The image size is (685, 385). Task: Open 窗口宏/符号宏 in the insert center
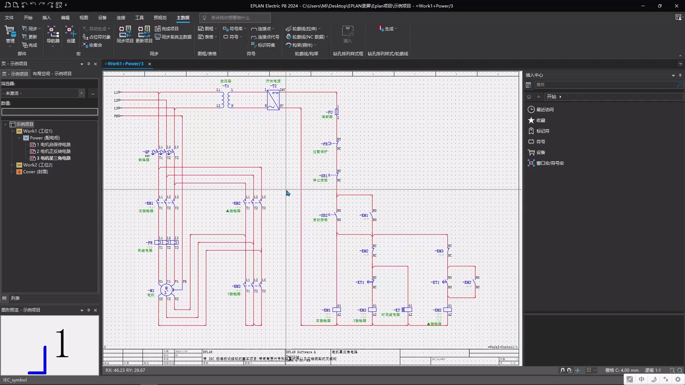(x=550, y=163)
